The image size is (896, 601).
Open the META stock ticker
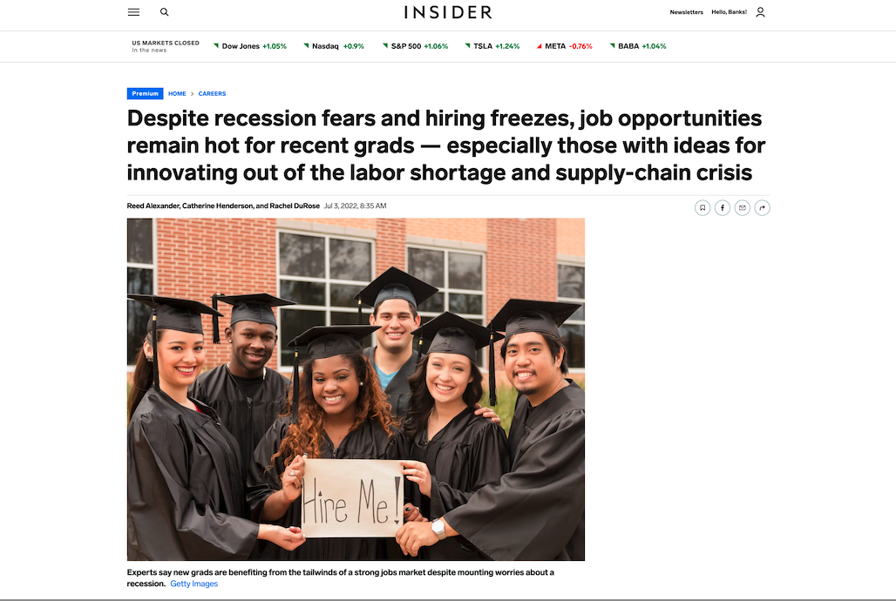pyautogui.click(x=565, y=46)
